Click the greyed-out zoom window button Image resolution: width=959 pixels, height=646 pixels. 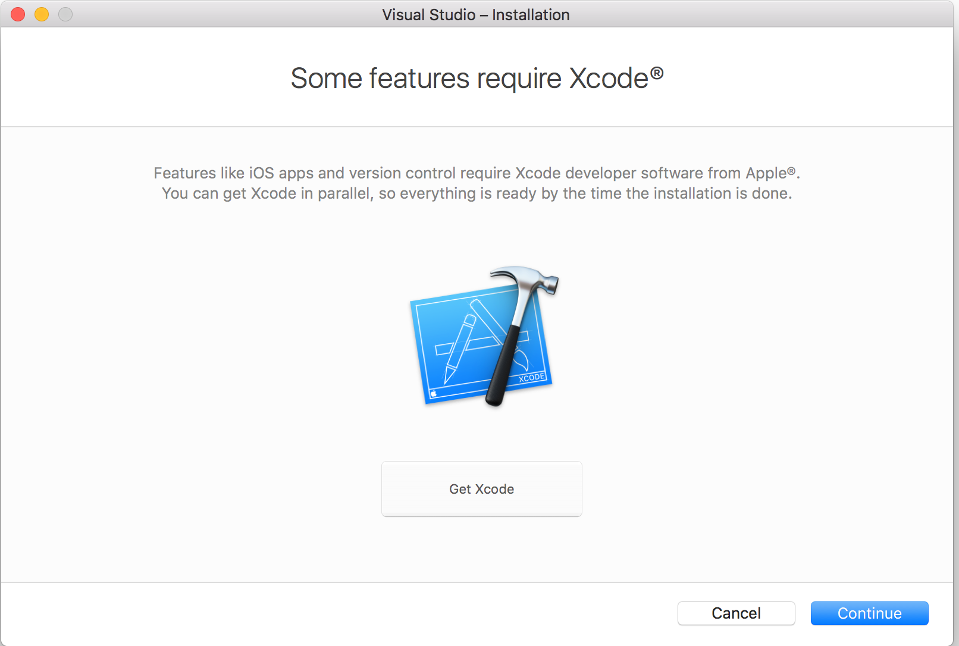pos(65,14)
